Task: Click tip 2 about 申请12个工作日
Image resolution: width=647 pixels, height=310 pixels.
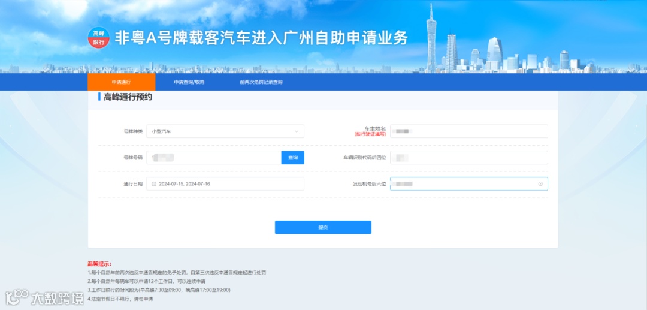Action: pos(147,281)
